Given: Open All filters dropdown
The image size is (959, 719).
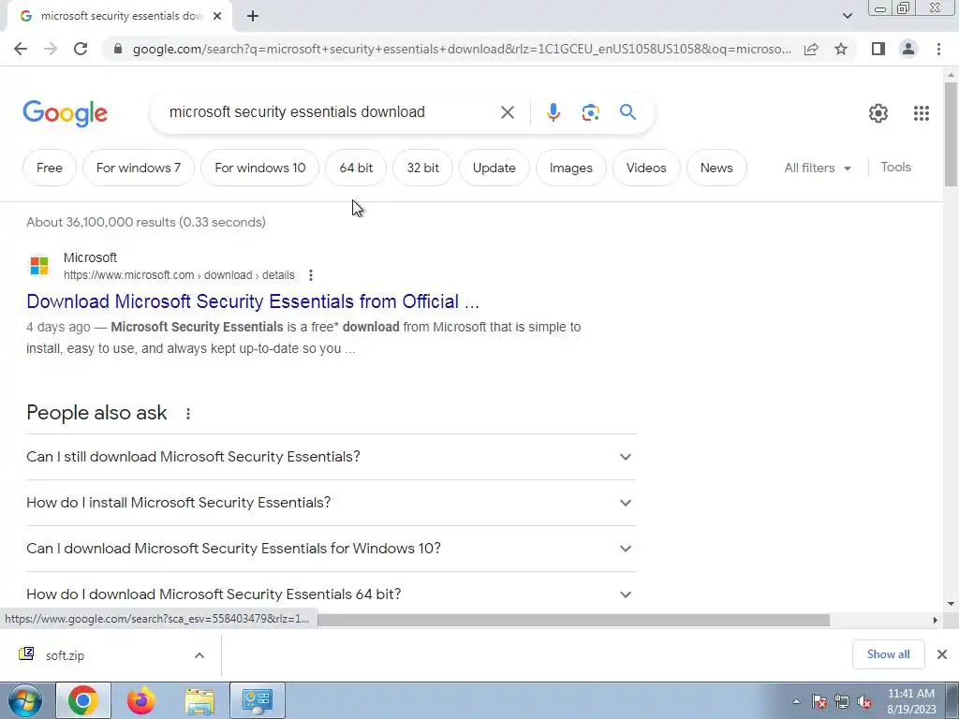Looking at the screenshot, I should pos(818,169).
